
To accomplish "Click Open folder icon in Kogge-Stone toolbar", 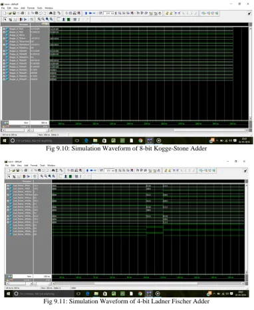I will [x=10, y=13].
